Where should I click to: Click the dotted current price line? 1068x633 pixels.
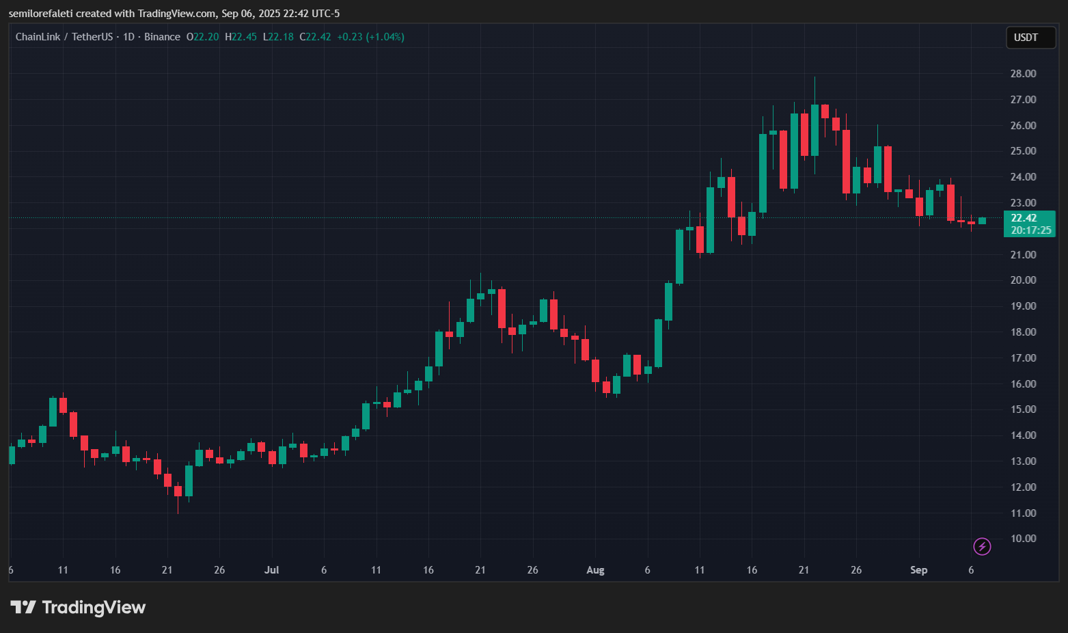click(x=478, y=217)
